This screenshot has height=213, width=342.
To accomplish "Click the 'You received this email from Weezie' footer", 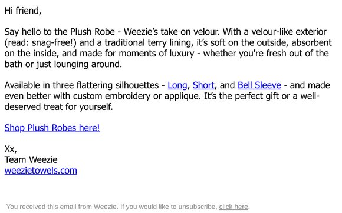I will [61, 207].
